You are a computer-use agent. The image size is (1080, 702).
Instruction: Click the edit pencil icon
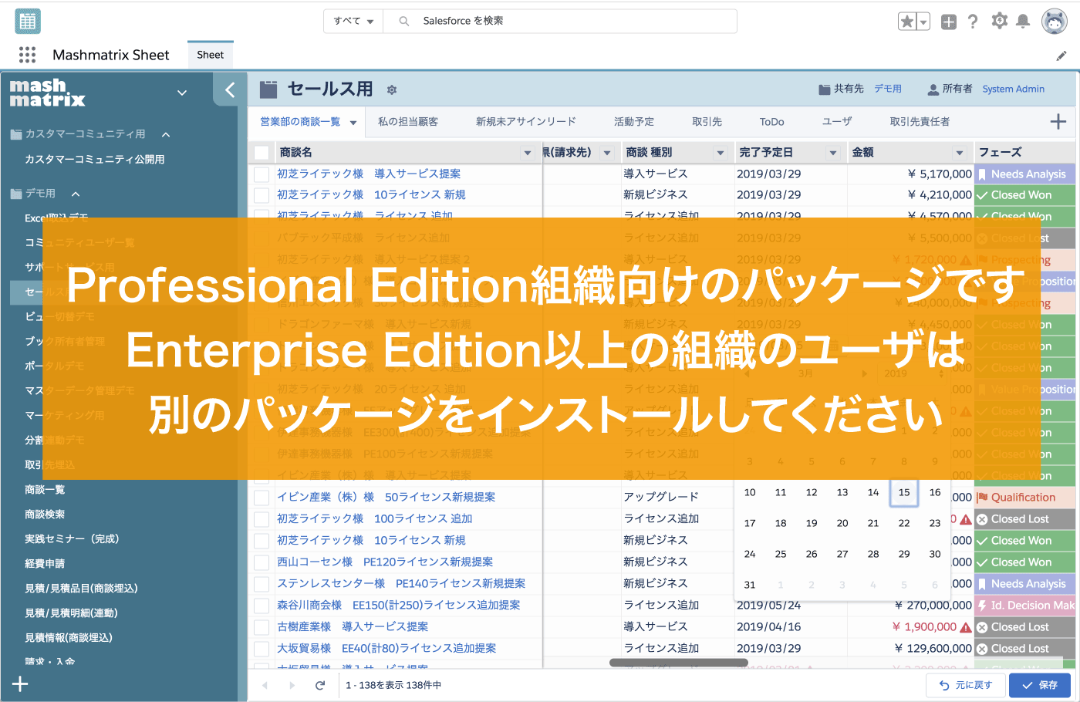[1061, 56]
